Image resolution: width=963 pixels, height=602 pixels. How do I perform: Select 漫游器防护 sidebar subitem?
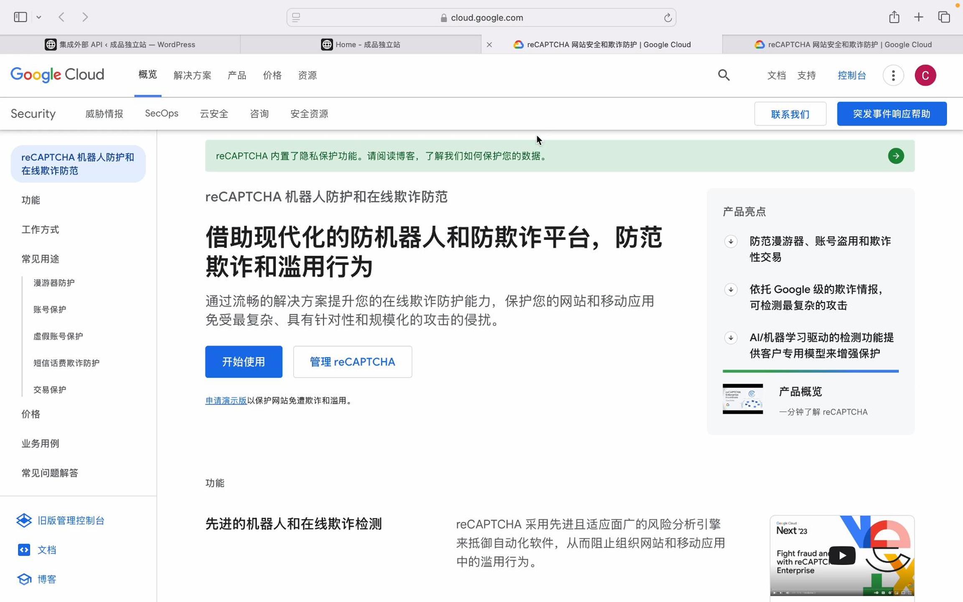pos(54,283)
